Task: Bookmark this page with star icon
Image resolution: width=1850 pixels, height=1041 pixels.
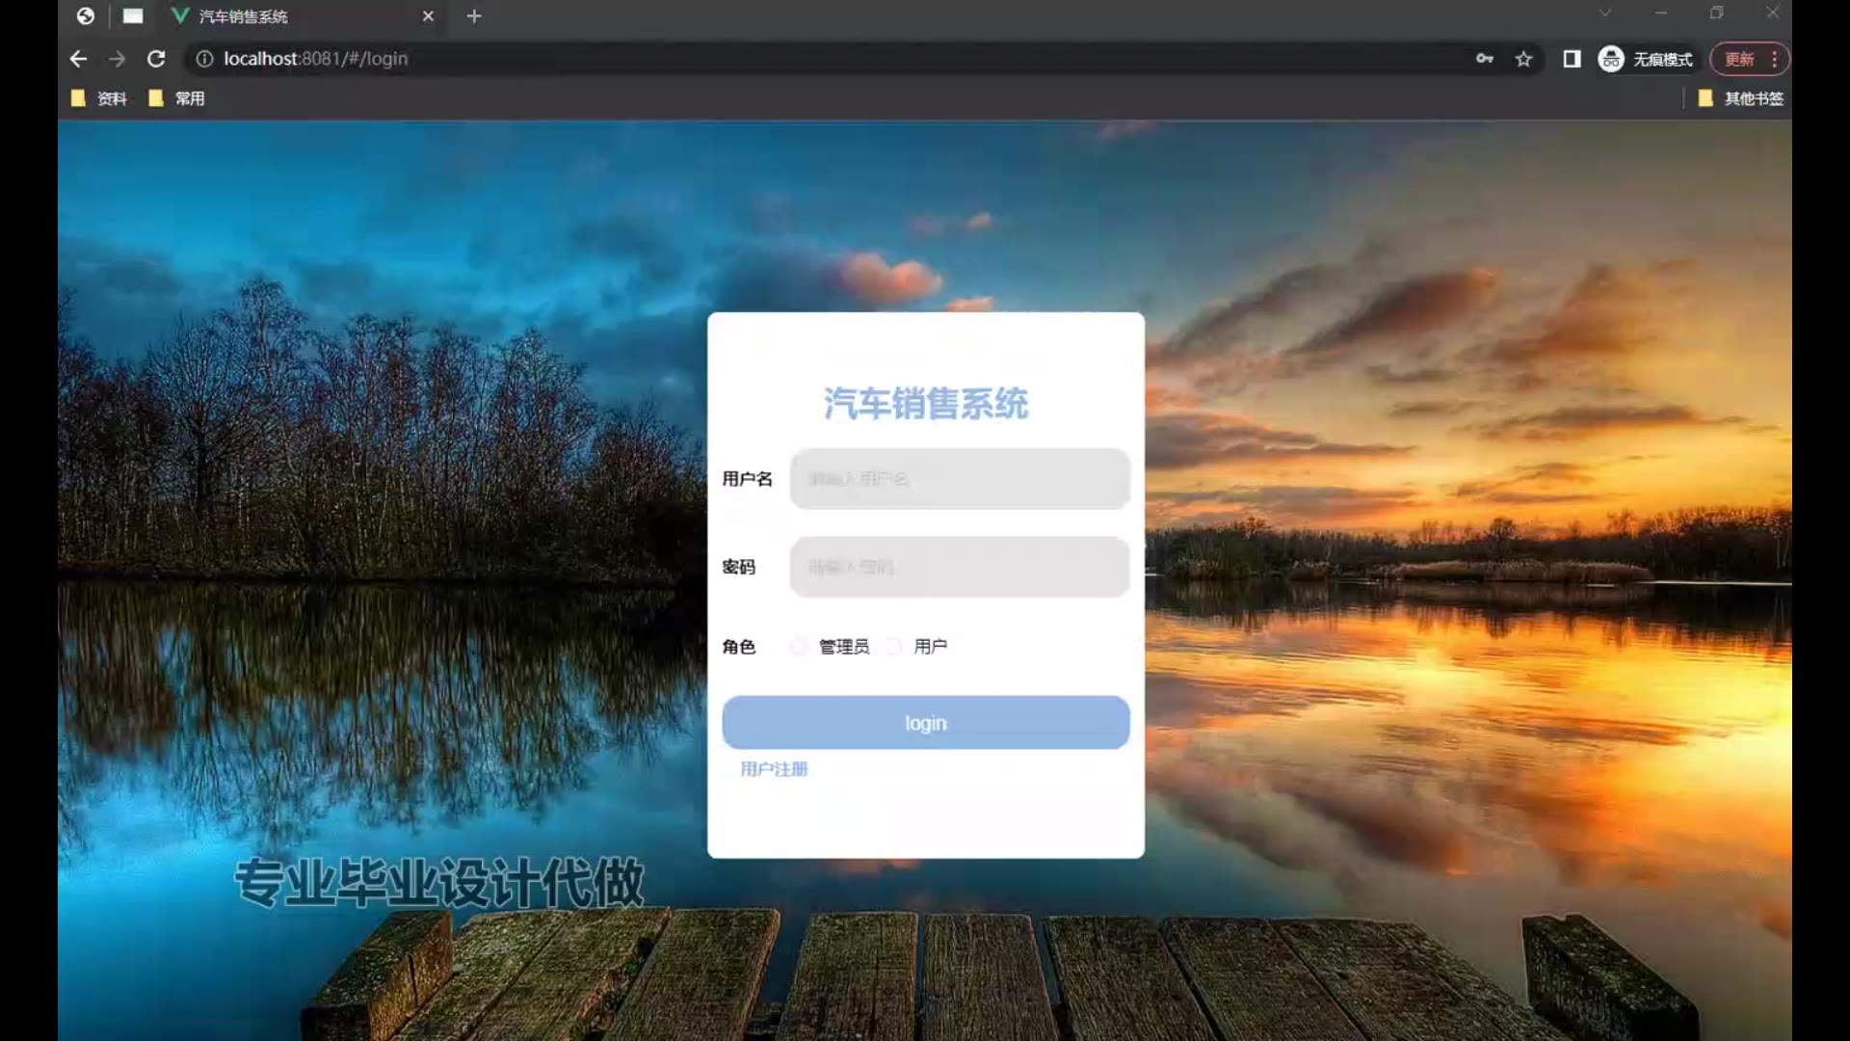Action: click(1523, 59)
